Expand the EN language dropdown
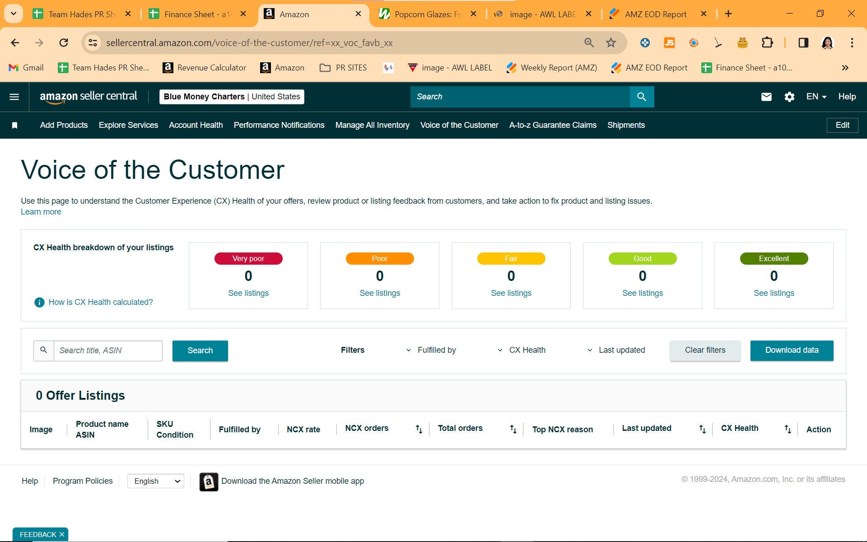Image resolution: width=867 pixels, height=542 pixels. coord(816,97)
